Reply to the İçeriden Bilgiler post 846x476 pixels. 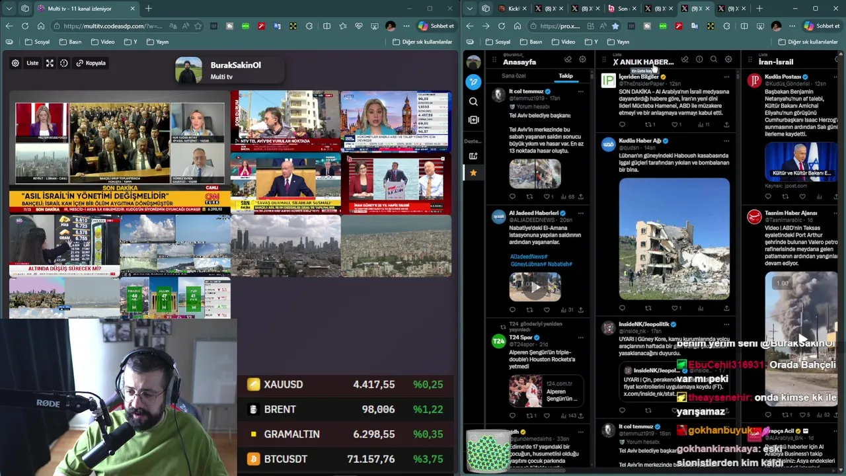[622, 124]
